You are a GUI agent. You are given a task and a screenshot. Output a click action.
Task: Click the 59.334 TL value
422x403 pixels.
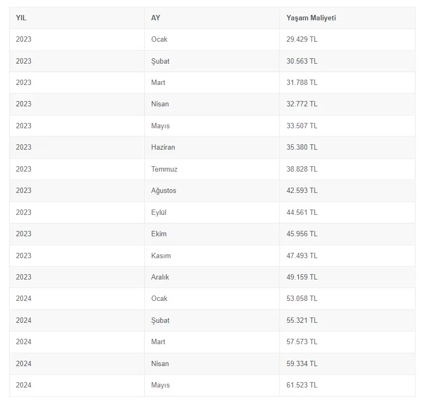coord(302,363)
